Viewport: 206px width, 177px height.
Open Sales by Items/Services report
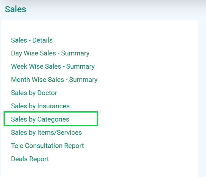click(46, 132)
